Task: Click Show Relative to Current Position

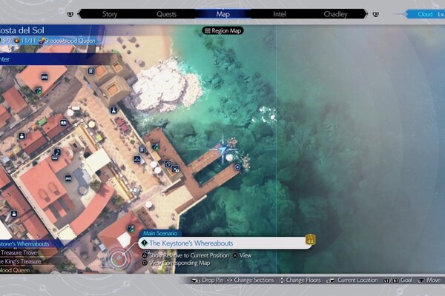Action: click(185, 255)
